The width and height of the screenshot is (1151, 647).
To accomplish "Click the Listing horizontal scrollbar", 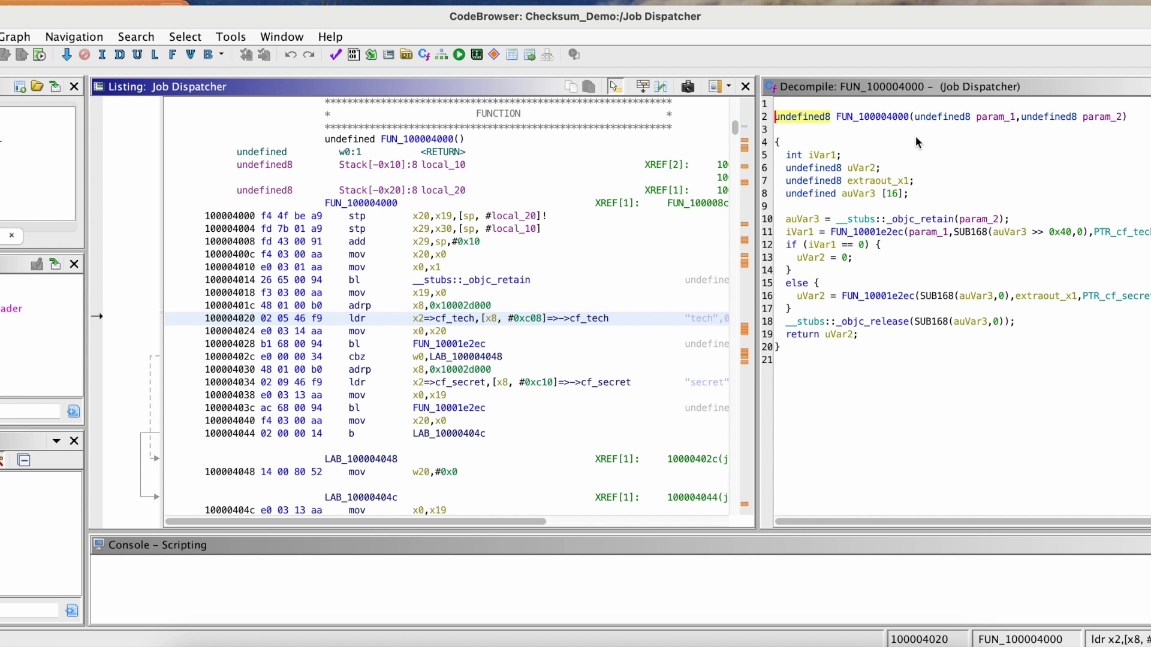I will click(x=355, y=521).
